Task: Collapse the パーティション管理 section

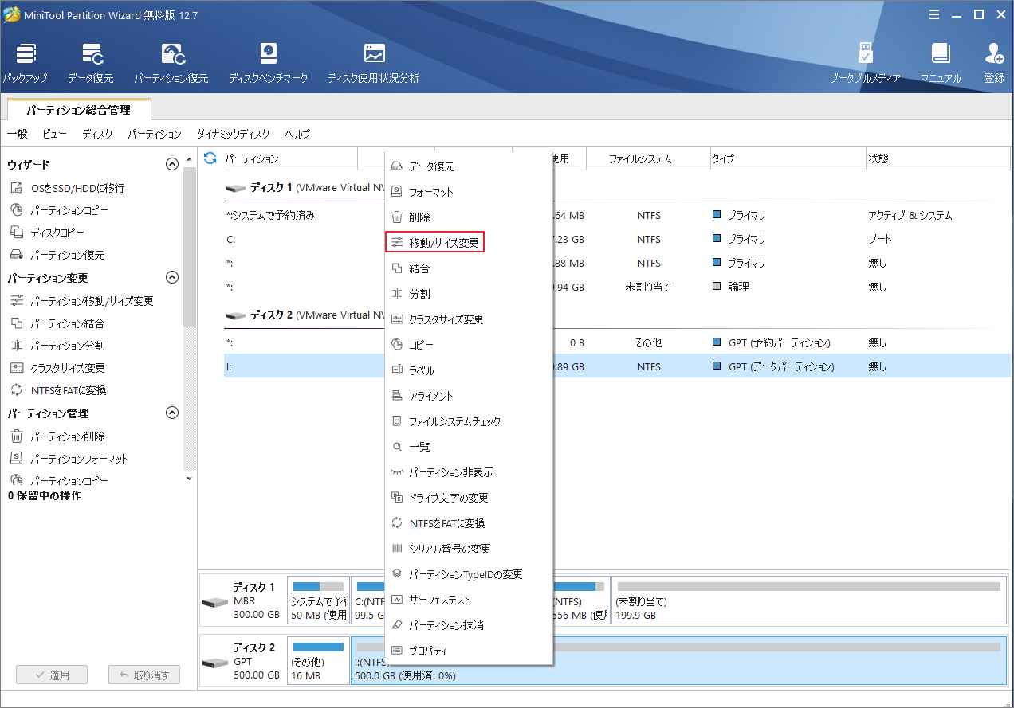Action: click(x=171, y=413)
